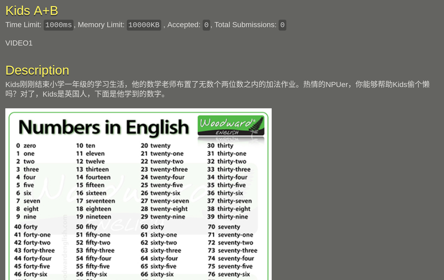Click "64 sixty-four" in the chart
The height and width of the screenshot is (280, 444).
[x=159, y=258]
